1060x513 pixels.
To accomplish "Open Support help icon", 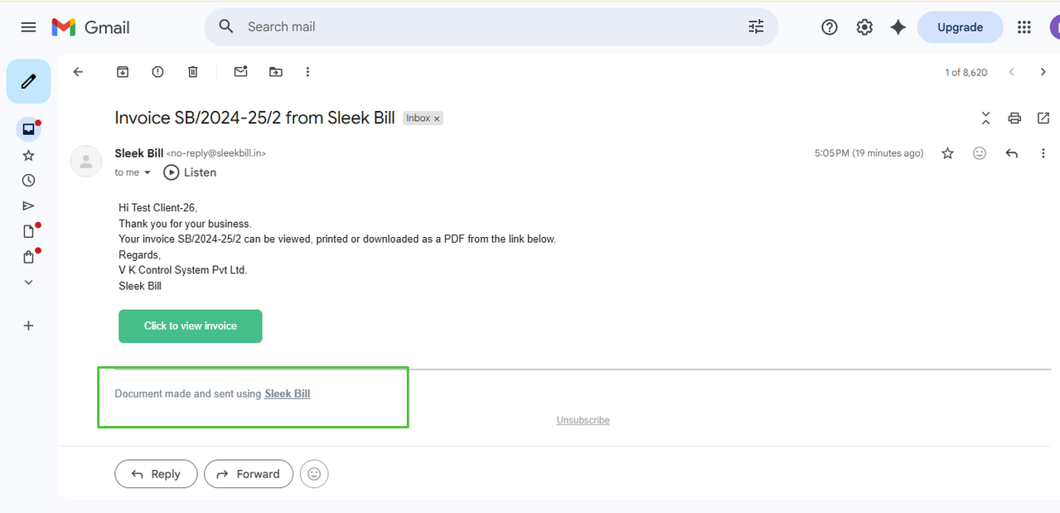I will click(x=830, y=27).
